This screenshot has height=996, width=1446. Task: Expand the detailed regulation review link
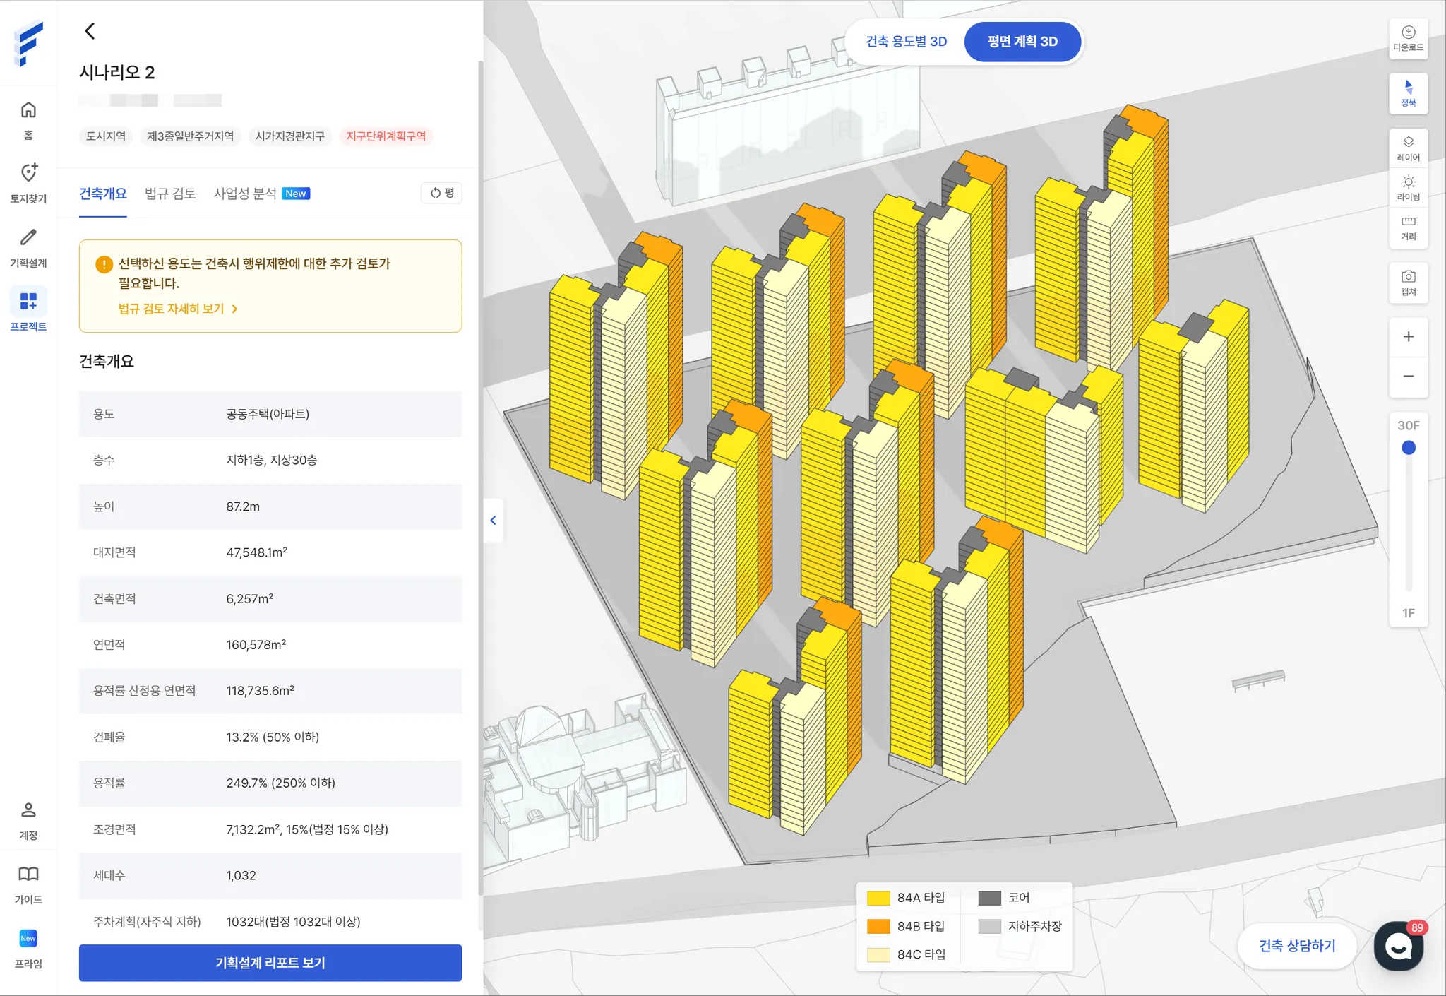(177, 309)
